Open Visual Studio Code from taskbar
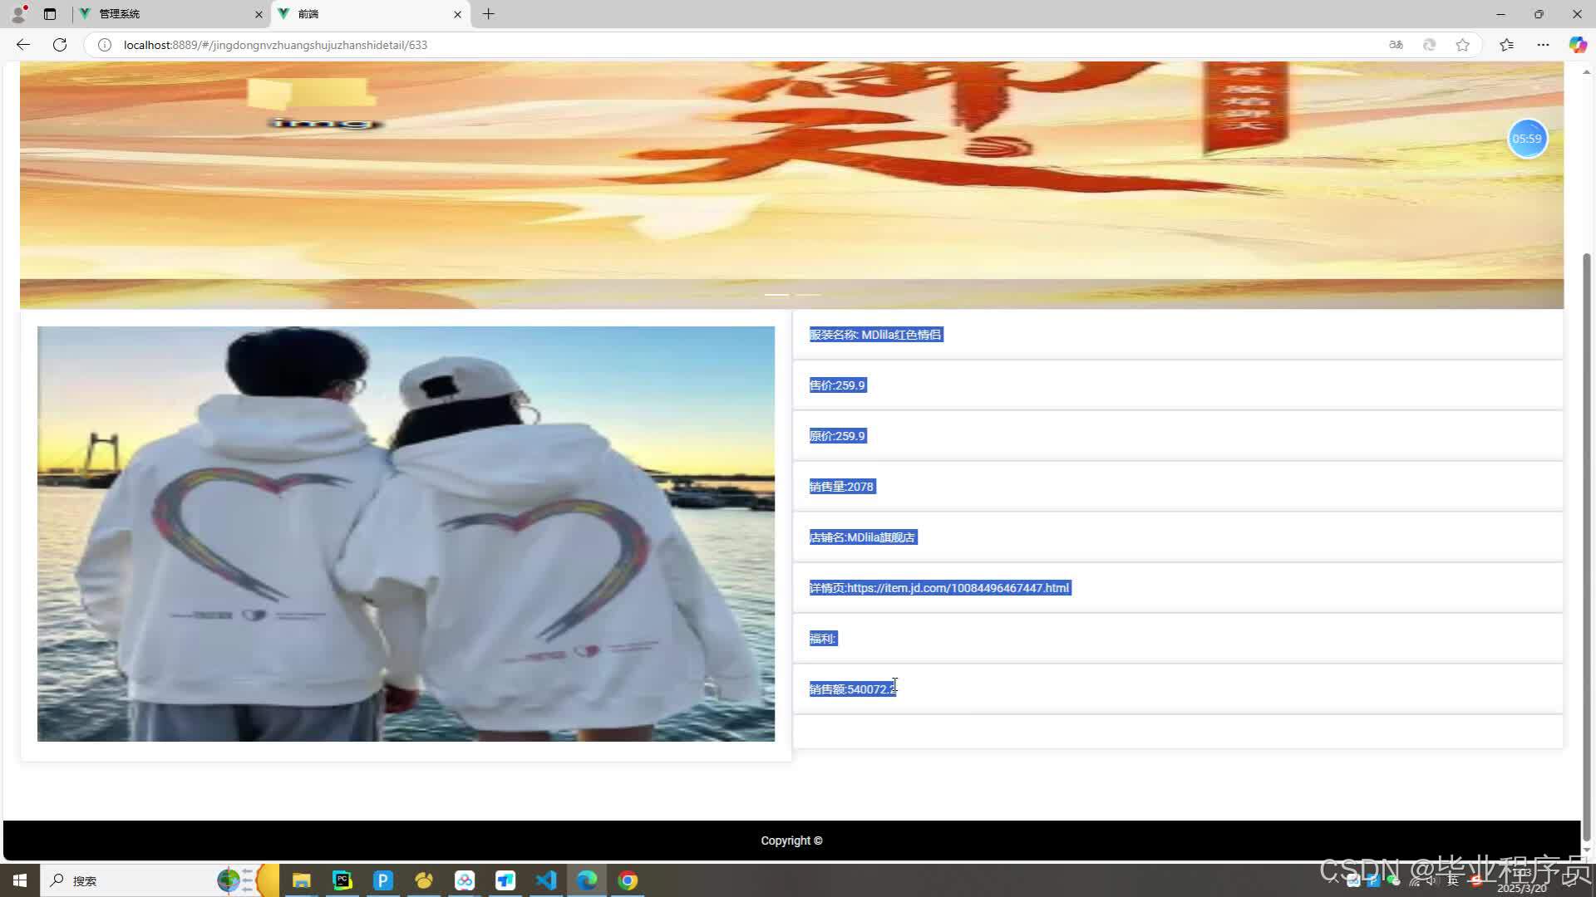Screen dimensions: 1596x897 pos(546,880)
